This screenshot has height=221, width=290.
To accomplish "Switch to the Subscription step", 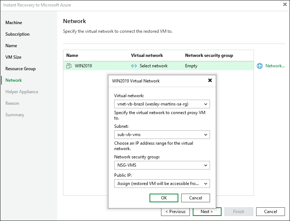I will pos(17,34).
